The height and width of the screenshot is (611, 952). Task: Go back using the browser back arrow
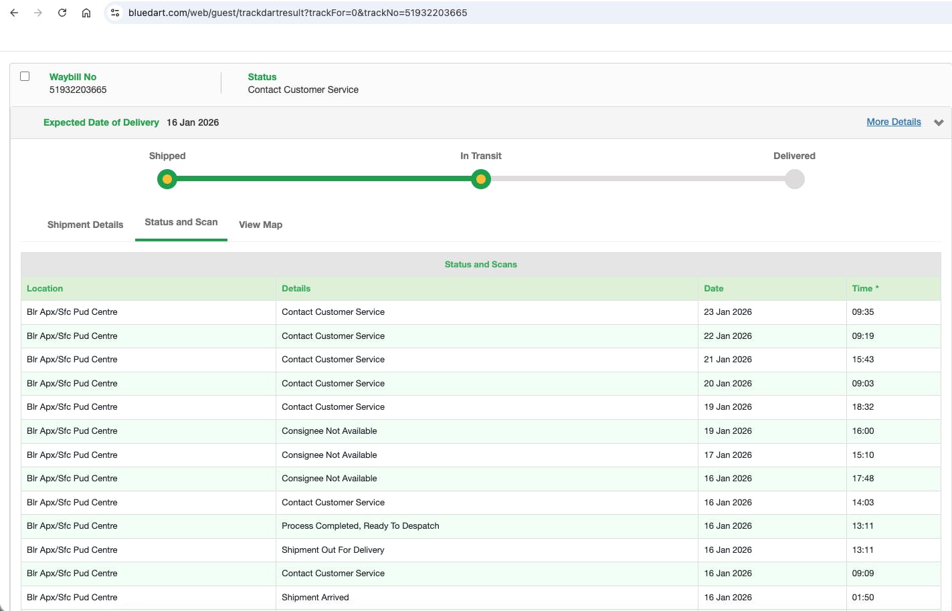coord(14,13)
